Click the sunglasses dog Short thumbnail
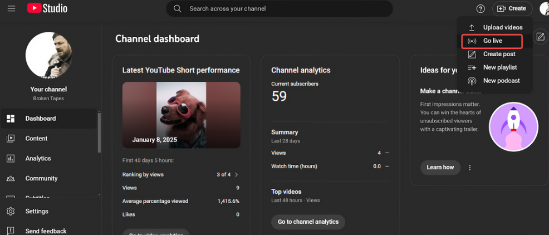 (x=182, y=115)
